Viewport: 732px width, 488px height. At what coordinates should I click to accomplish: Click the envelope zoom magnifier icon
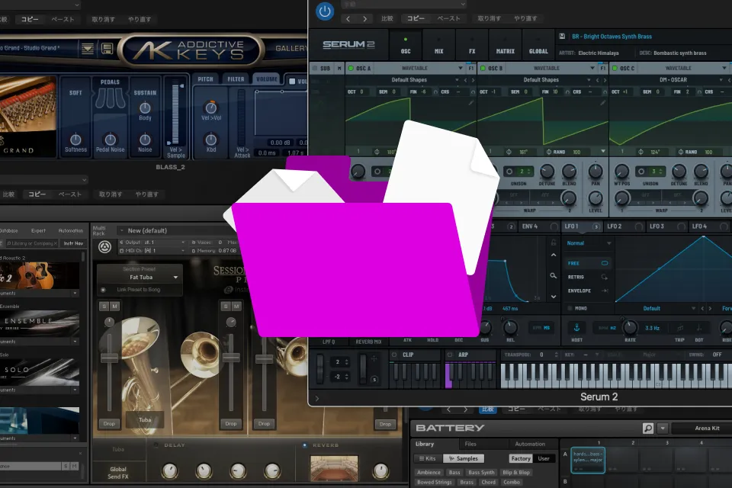click(x=554, y=276)
